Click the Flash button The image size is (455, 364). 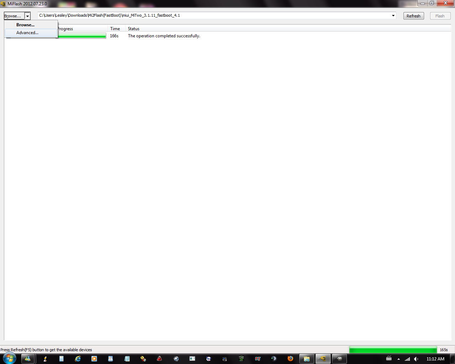(x=440, y=16)
